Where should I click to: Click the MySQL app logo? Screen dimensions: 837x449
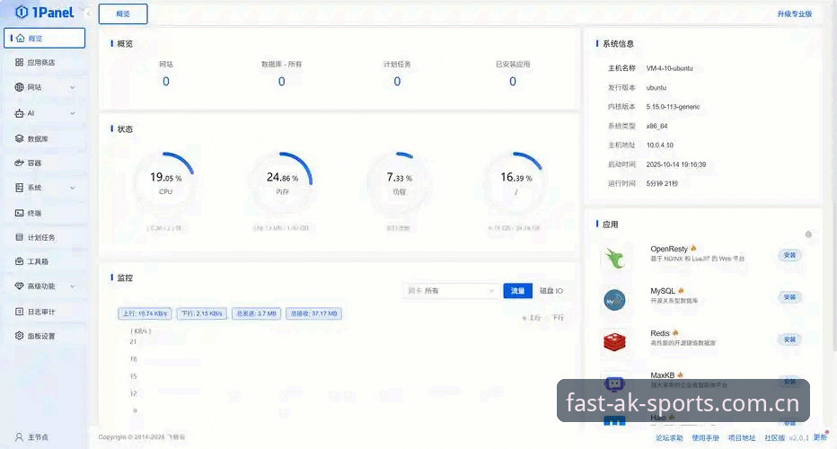(x=614, y=300)
